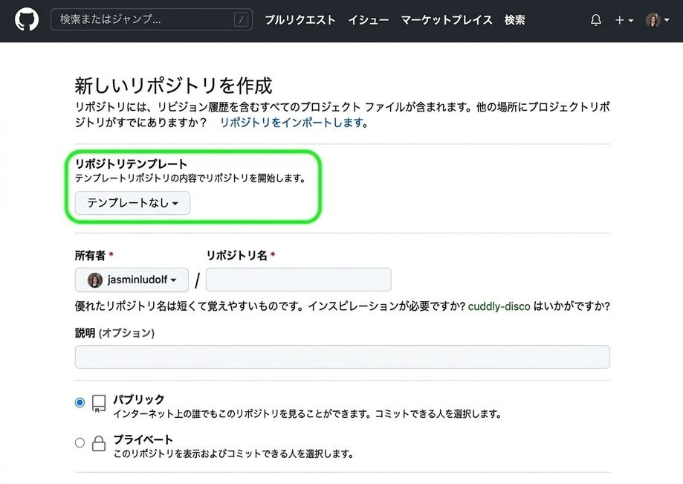Click the private lock icon
This screenshot has width=683, height=484.
[99, 444]
